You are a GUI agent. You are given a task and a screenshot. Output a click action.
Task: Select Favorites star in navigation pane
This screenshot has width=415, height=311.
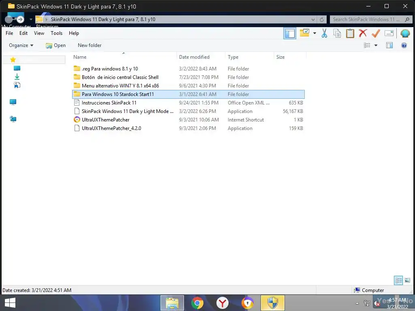tap(13, 60)
